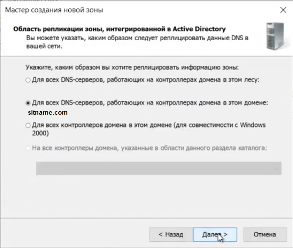Click the label text ending "в этом домене:"

click(x=150, y=102)
